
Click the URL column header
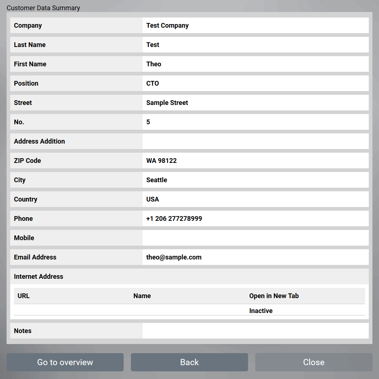[x=23, y=296]
